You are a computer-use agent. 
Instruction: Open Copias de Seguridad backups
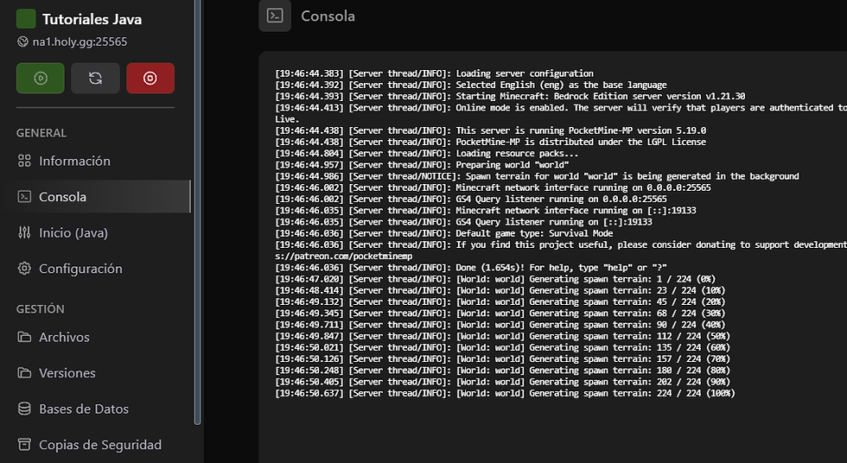click(99, 445)
